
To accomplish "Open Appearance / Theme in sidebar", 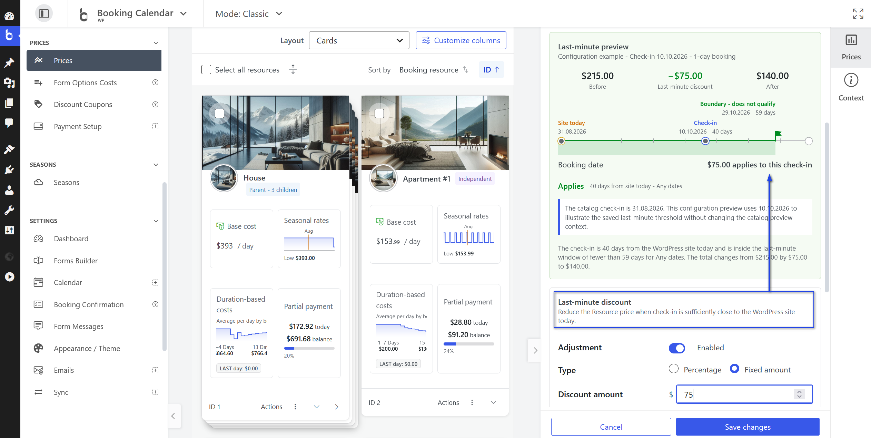I will (87, 348).
